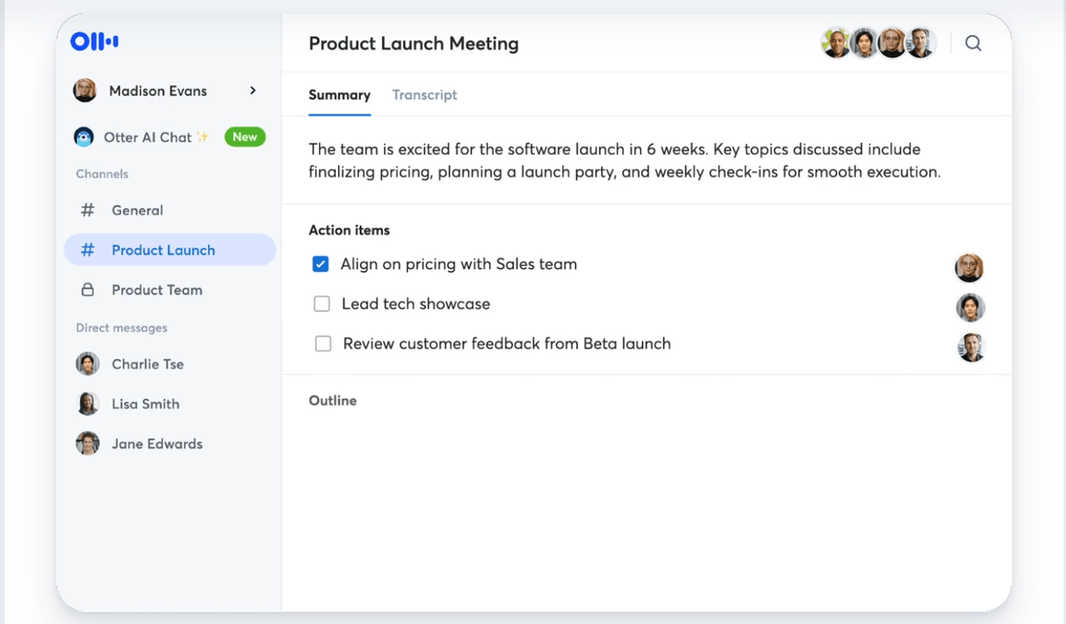Viewport: 1066px width, 624px height.
Task: Click the avatar beside Review customer feedback item
Action: pyautogui.click(x=970, y=347)
